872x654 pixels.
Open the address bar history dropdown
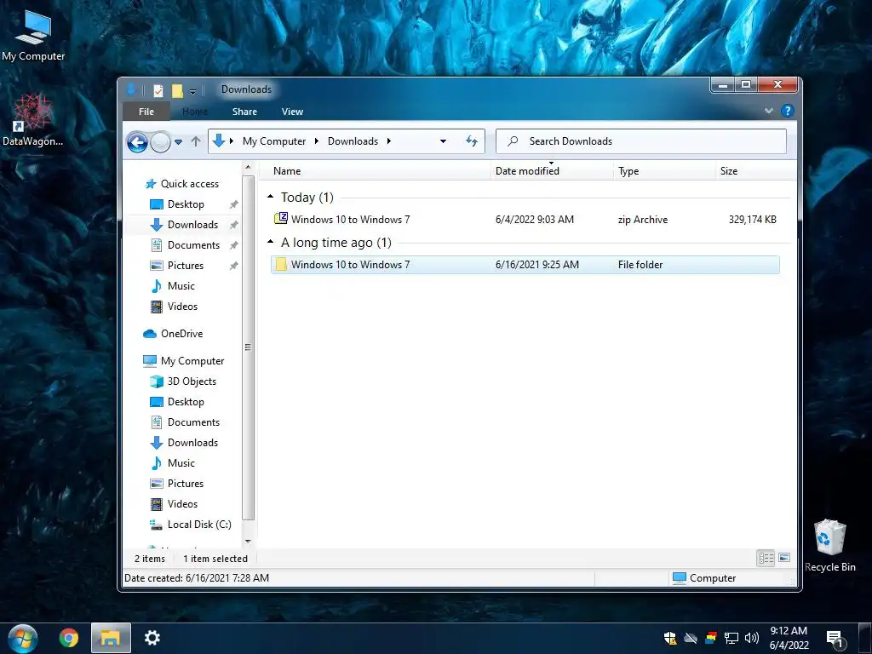(x=443, y=141)
